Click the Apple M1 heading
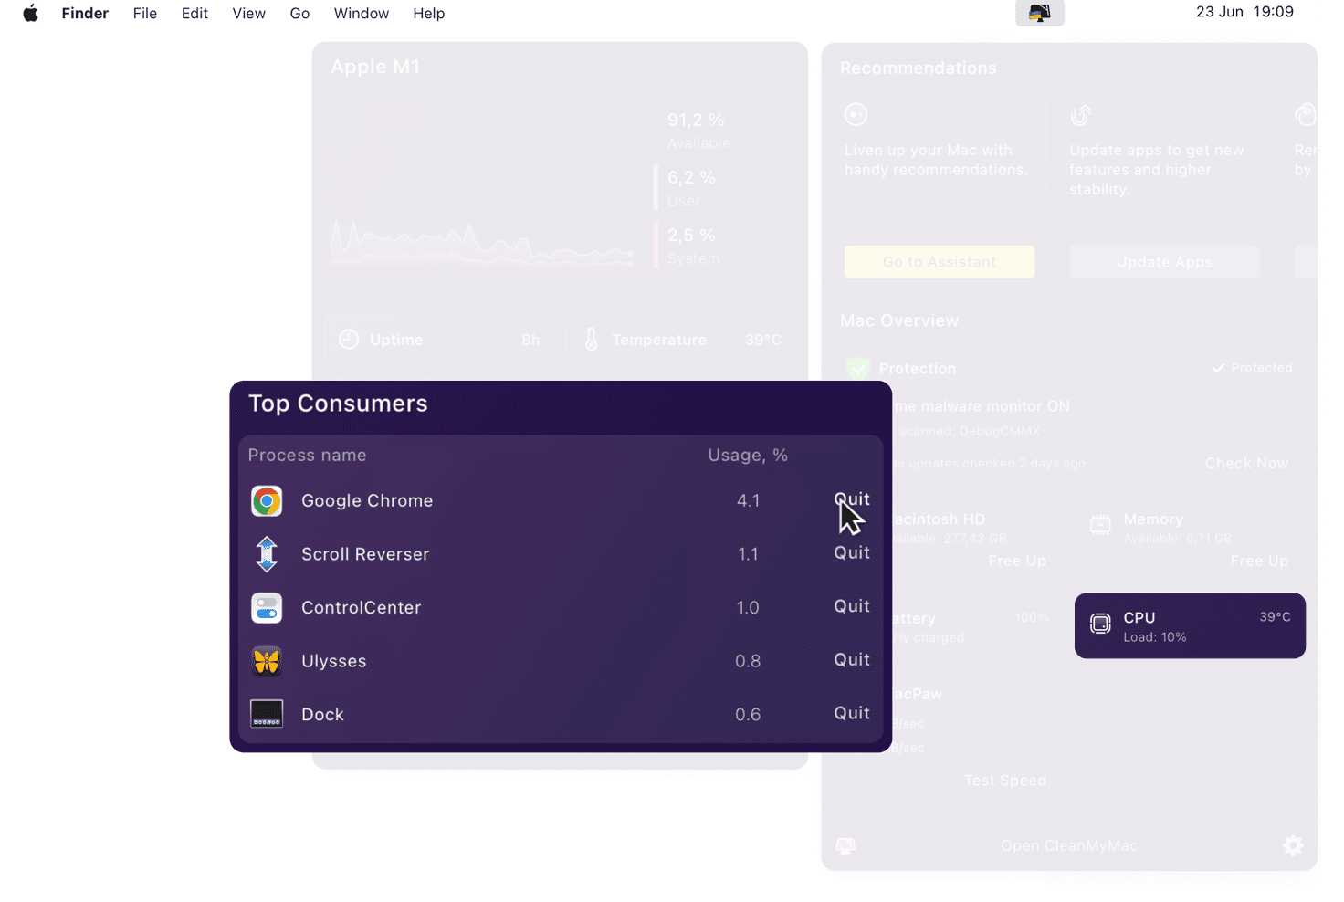Image resolution: width=1344 pixels, height=902 pixels. 375,67
